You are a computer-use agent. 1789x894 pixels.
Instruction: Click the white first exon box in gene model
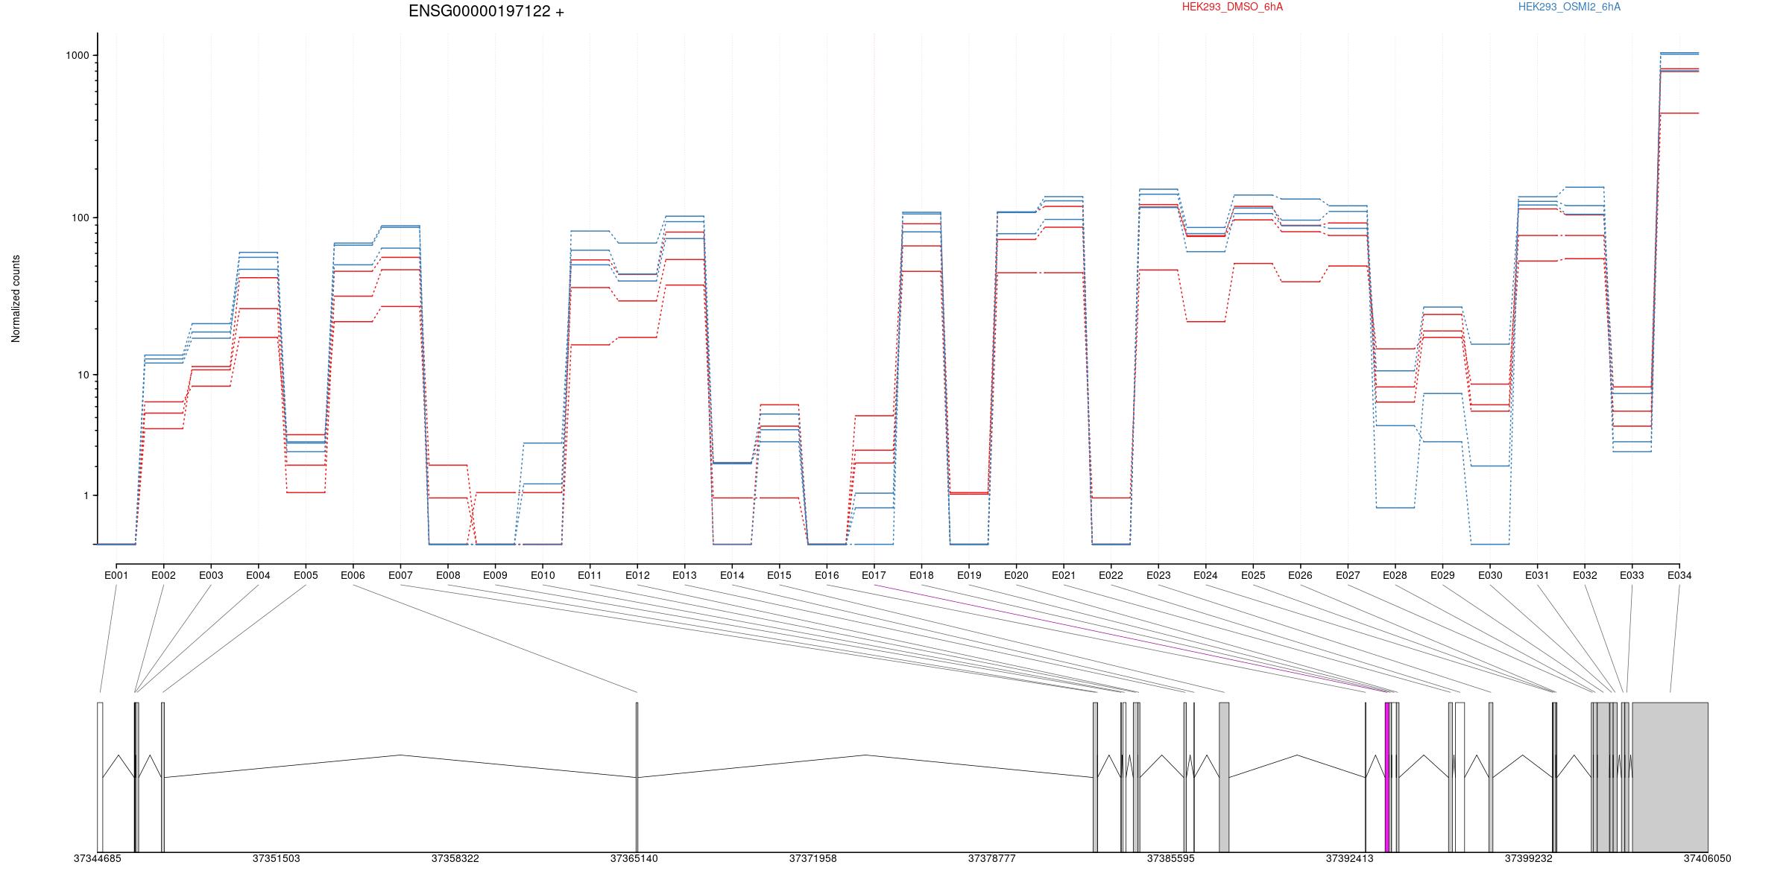(100, 777)
